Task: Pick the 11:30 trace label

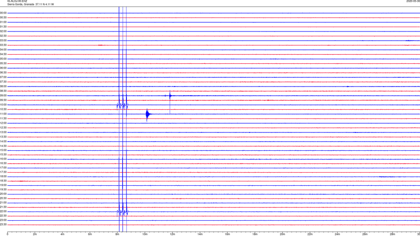Action: tap(3, 118)
